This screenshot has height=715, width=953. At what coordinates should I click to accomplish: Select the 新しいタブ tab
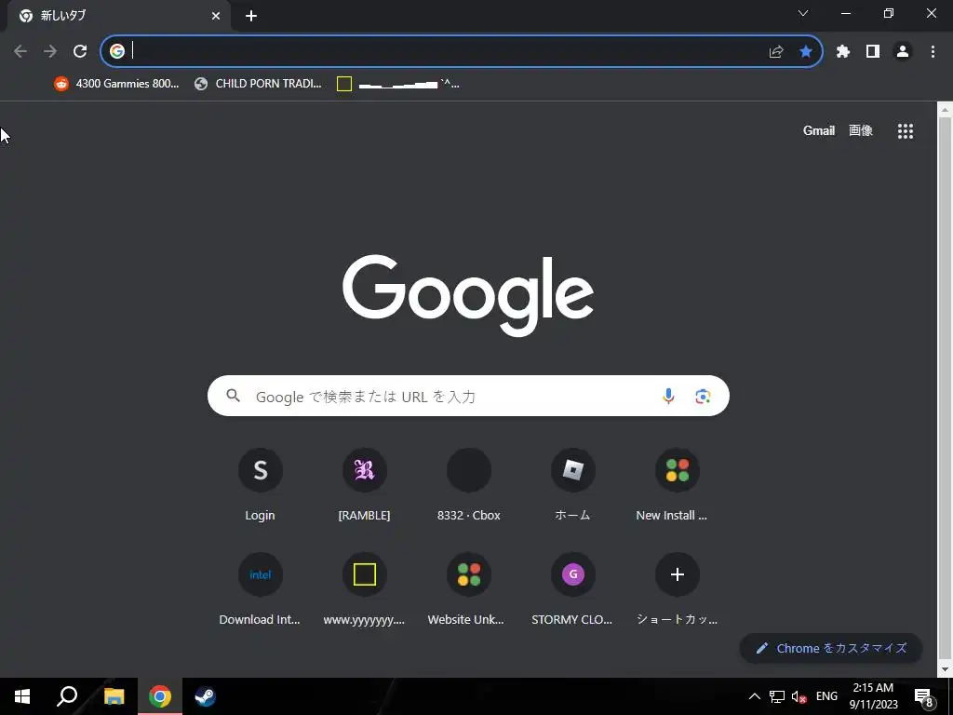[x=118, y=16]
